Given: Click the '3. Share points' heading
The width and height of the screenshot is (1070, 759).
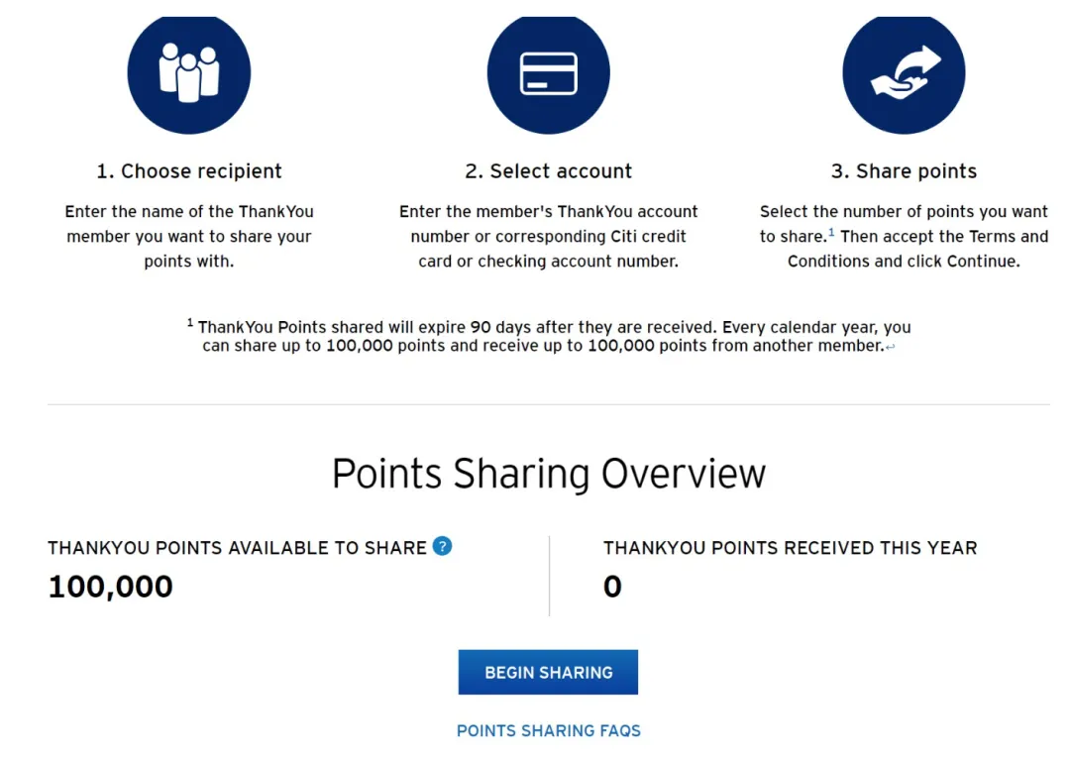Looking at the screenshot, I should 905,171.
